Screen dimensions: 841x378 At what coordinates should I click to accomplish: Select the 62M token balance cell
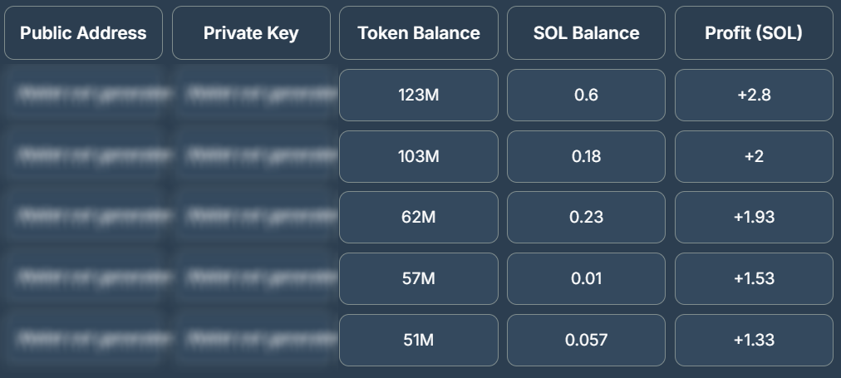pyautogui.click(x=419, y=217)
